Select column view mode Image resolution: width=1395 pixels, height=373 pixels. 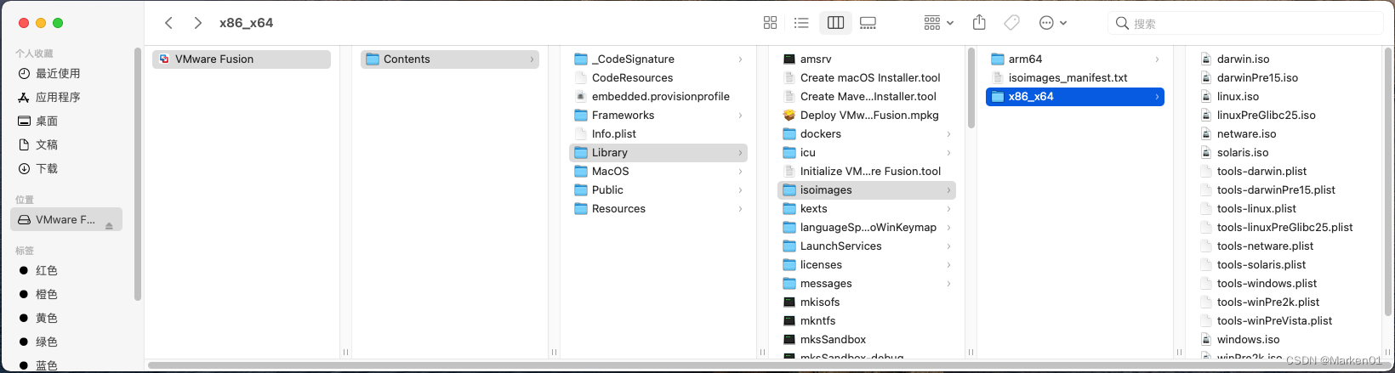(835, 23)
